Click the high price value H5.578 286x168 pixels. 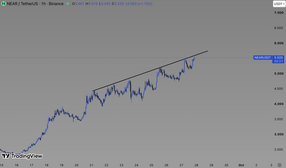[92, 4]
